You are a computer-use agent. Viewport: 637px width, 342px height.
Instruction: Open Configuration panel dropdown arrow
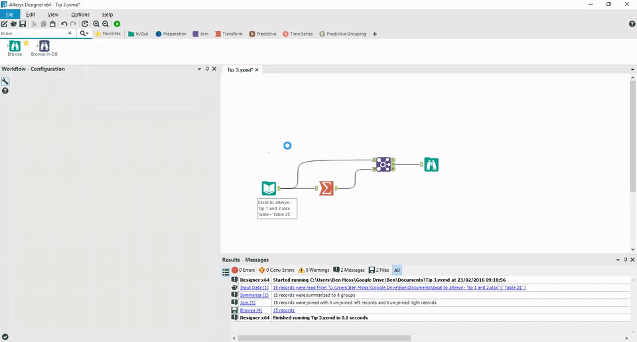tap(200, 69)
